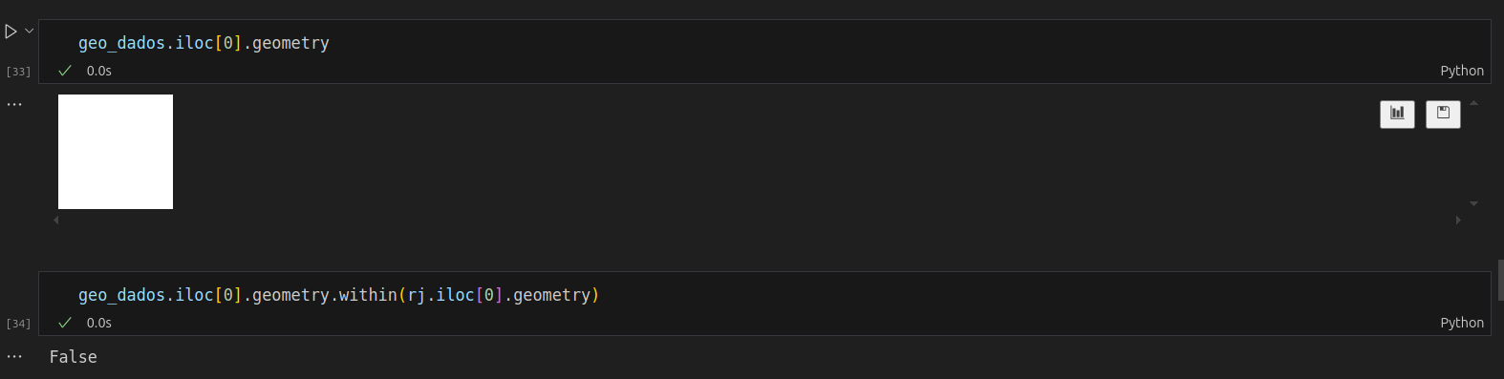This screenshot has height=379, width=1504.
Task: Open output ellipsis menu for cell 34
Action: (14, 356)
